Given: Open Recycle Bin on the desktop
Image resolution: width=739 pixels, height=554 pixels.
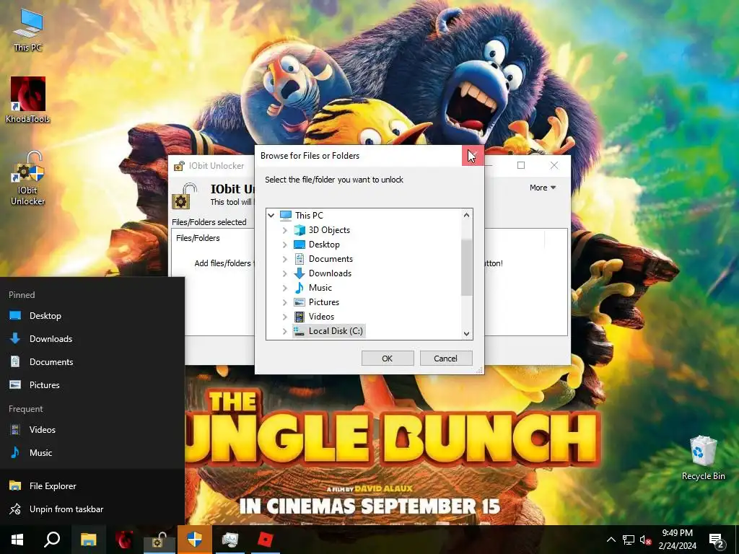Looking at the screenshot, I should click(x=703, y=458).
